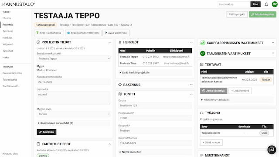This screenshot has height=157, width=279.
Task: Expand Kauppasopimuksen vaatimukset section
Action: (x=273, y=43)
